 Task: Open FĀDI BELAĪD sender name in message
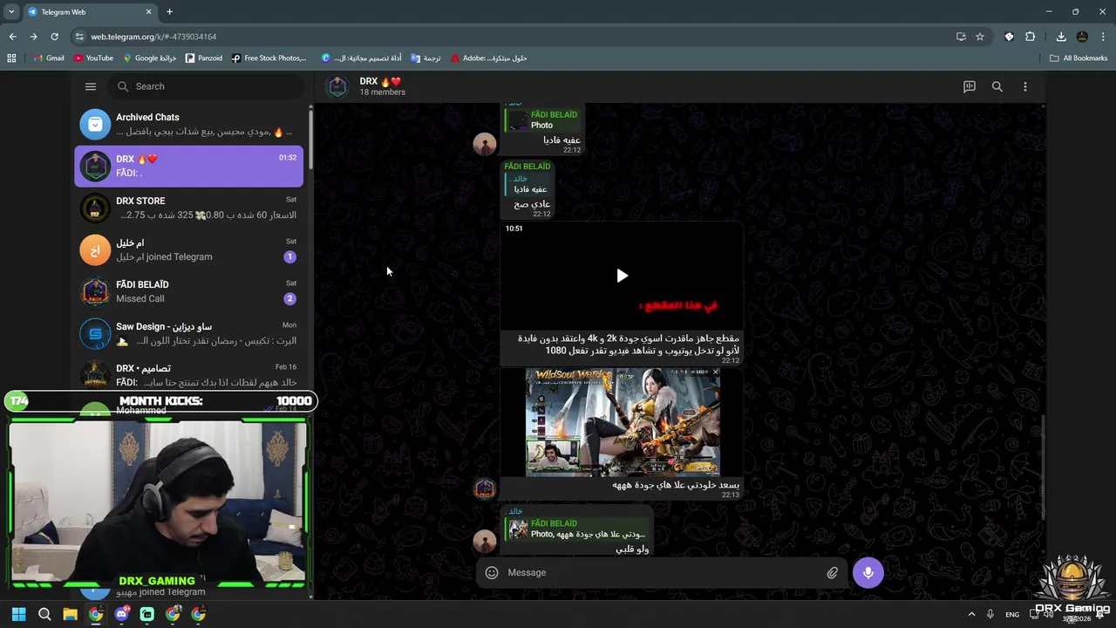coord(527,166)
